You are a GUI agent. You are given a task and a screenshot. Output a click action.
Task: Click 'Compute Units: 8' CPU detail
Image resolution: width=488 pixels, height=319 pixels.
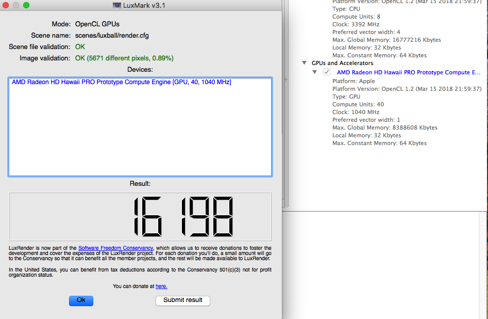coord(356,17)
